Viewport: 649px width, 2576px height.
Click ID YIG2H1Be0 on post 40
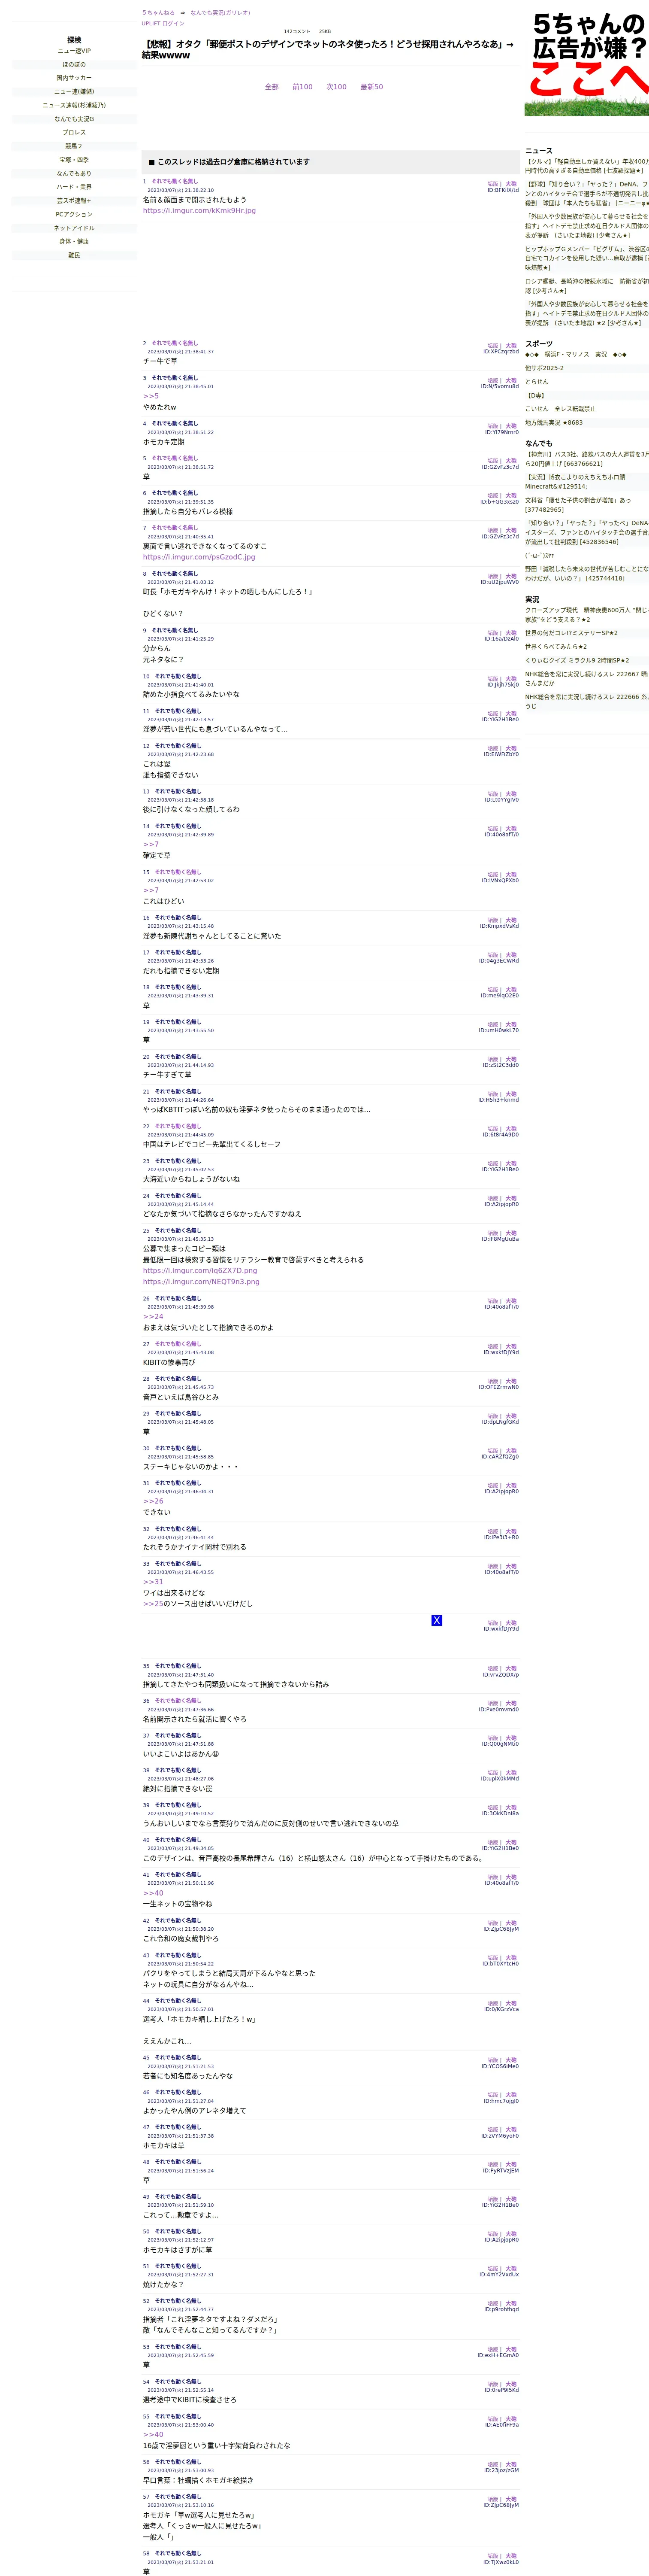(x=500, y=1848)
